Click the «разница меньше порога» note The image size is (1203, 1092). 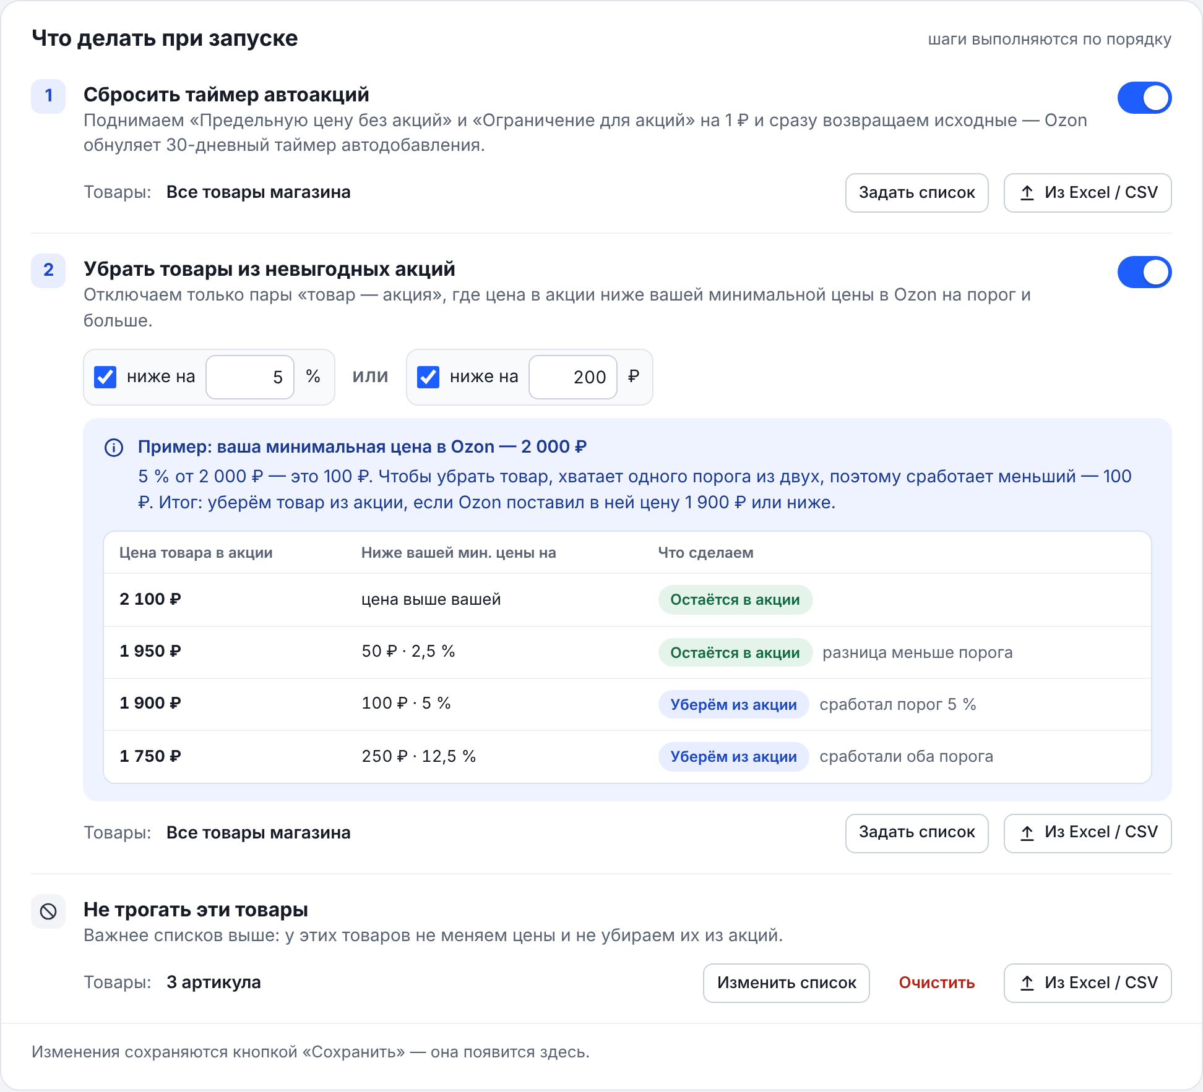[918, 652]
